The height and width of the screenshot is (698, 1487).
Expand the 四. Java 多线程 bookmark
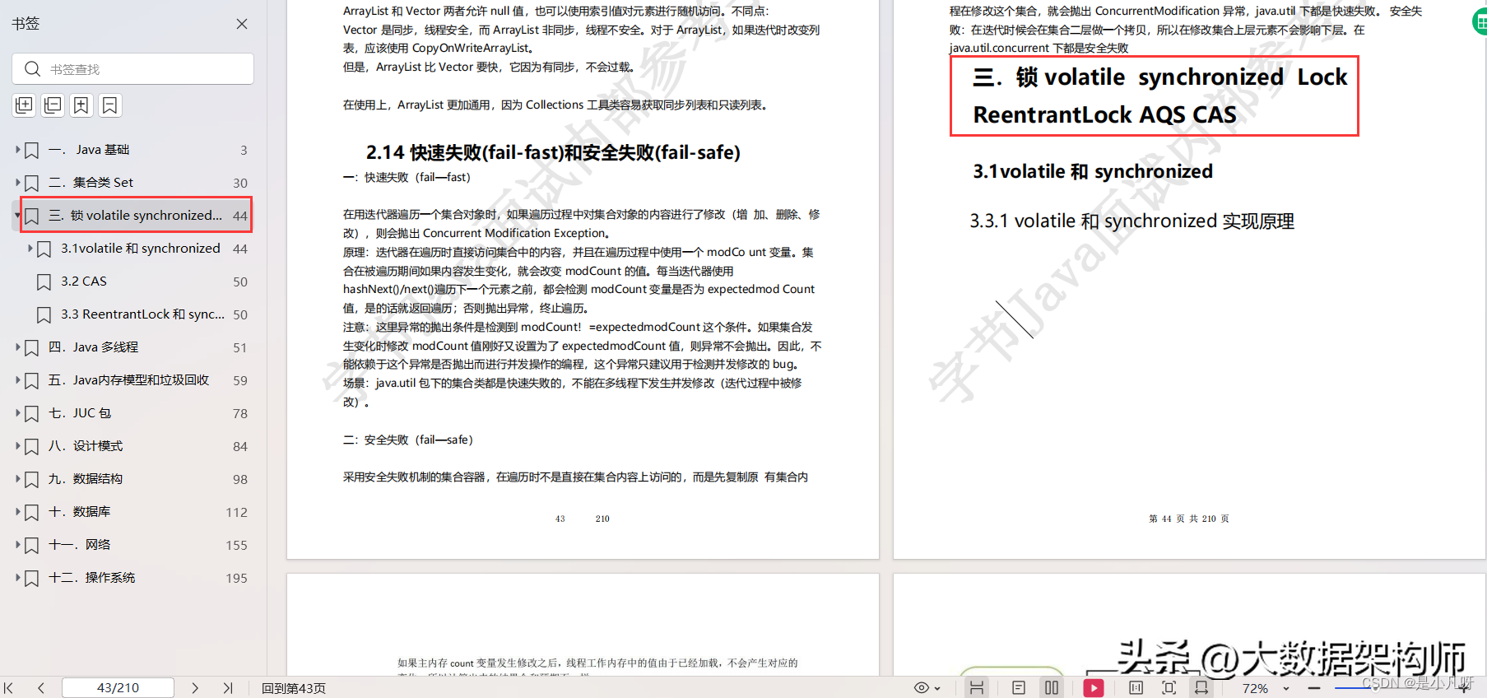[x=17, y=347]
